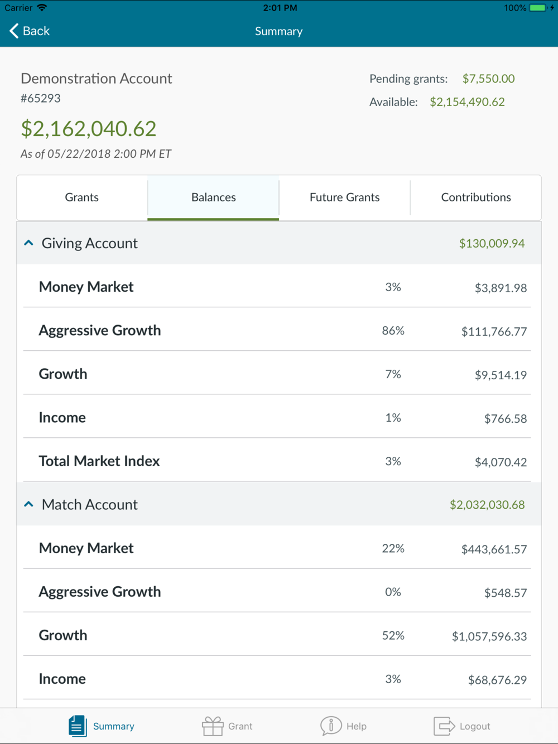558x744 pixels.
Task: View the Contributions tab
Action: (476, 197)
